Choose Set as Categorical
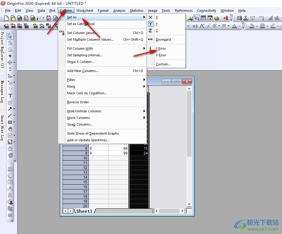Image resolution: width=282 pixels, height=234 pixels. click(x=102, y=24)
